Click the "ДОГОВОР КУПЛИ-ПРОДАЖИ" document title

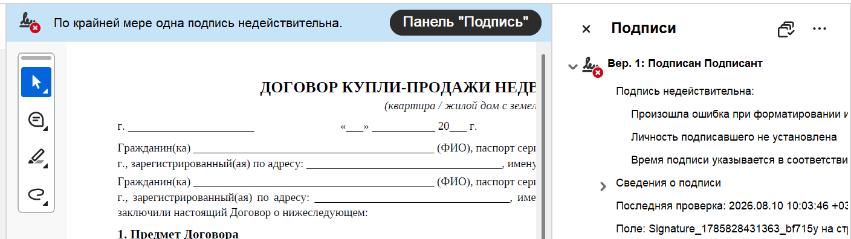[x=398, y=88]
